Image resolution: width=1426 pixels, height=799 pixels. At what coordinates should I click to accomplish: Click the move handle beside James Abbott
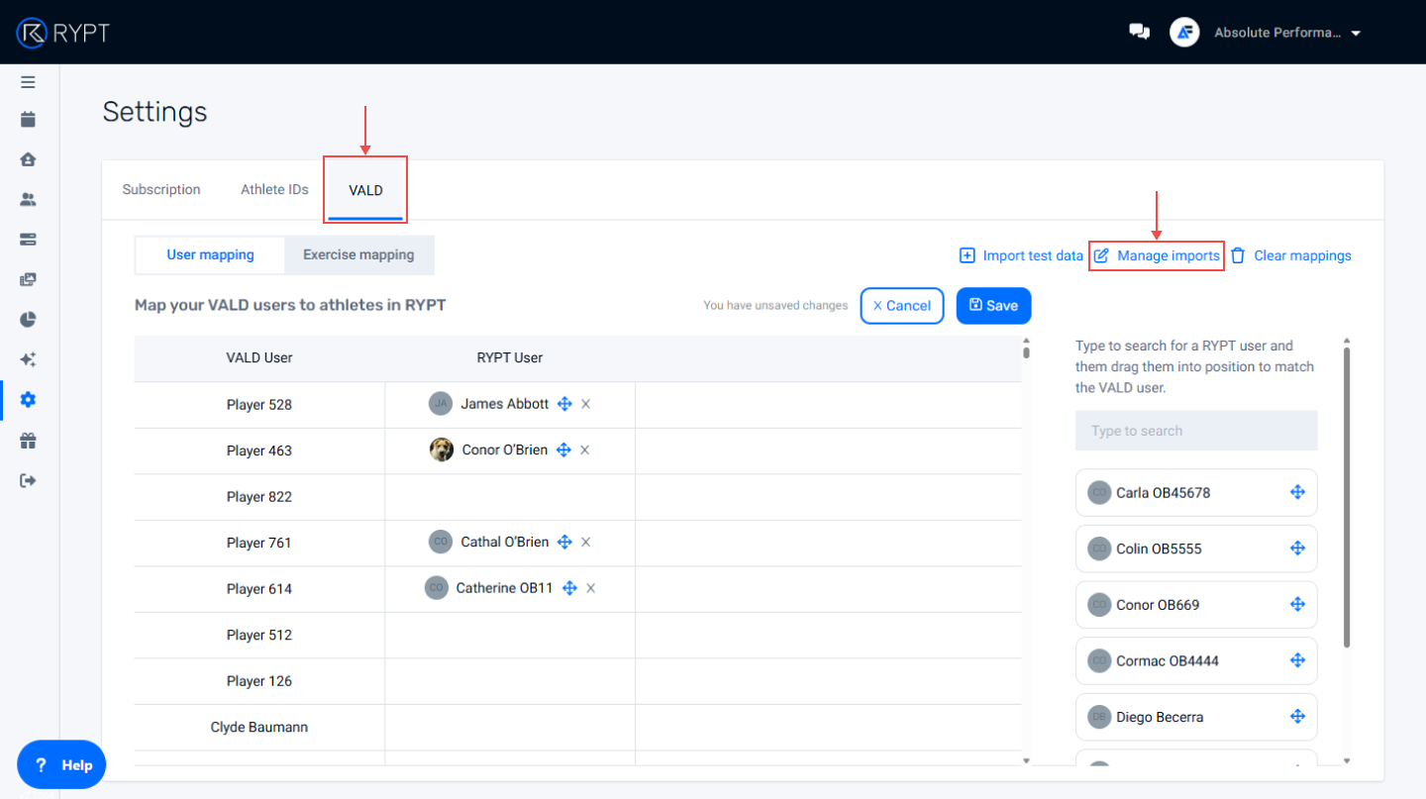[x=565, y=404]
